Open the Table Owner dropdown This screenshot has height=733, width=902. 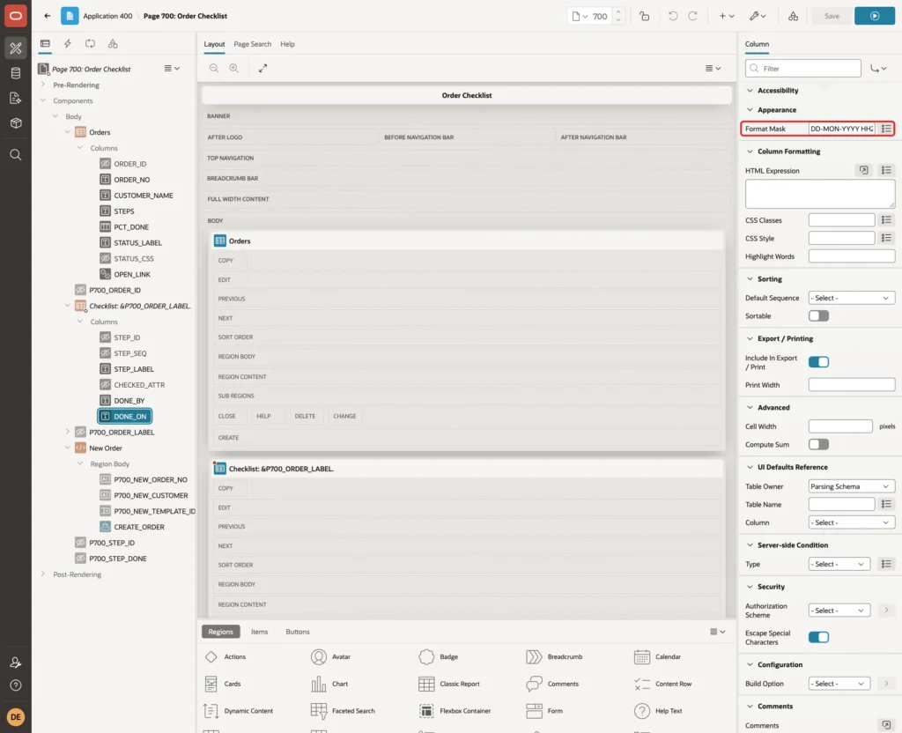(x=852, y=486)
